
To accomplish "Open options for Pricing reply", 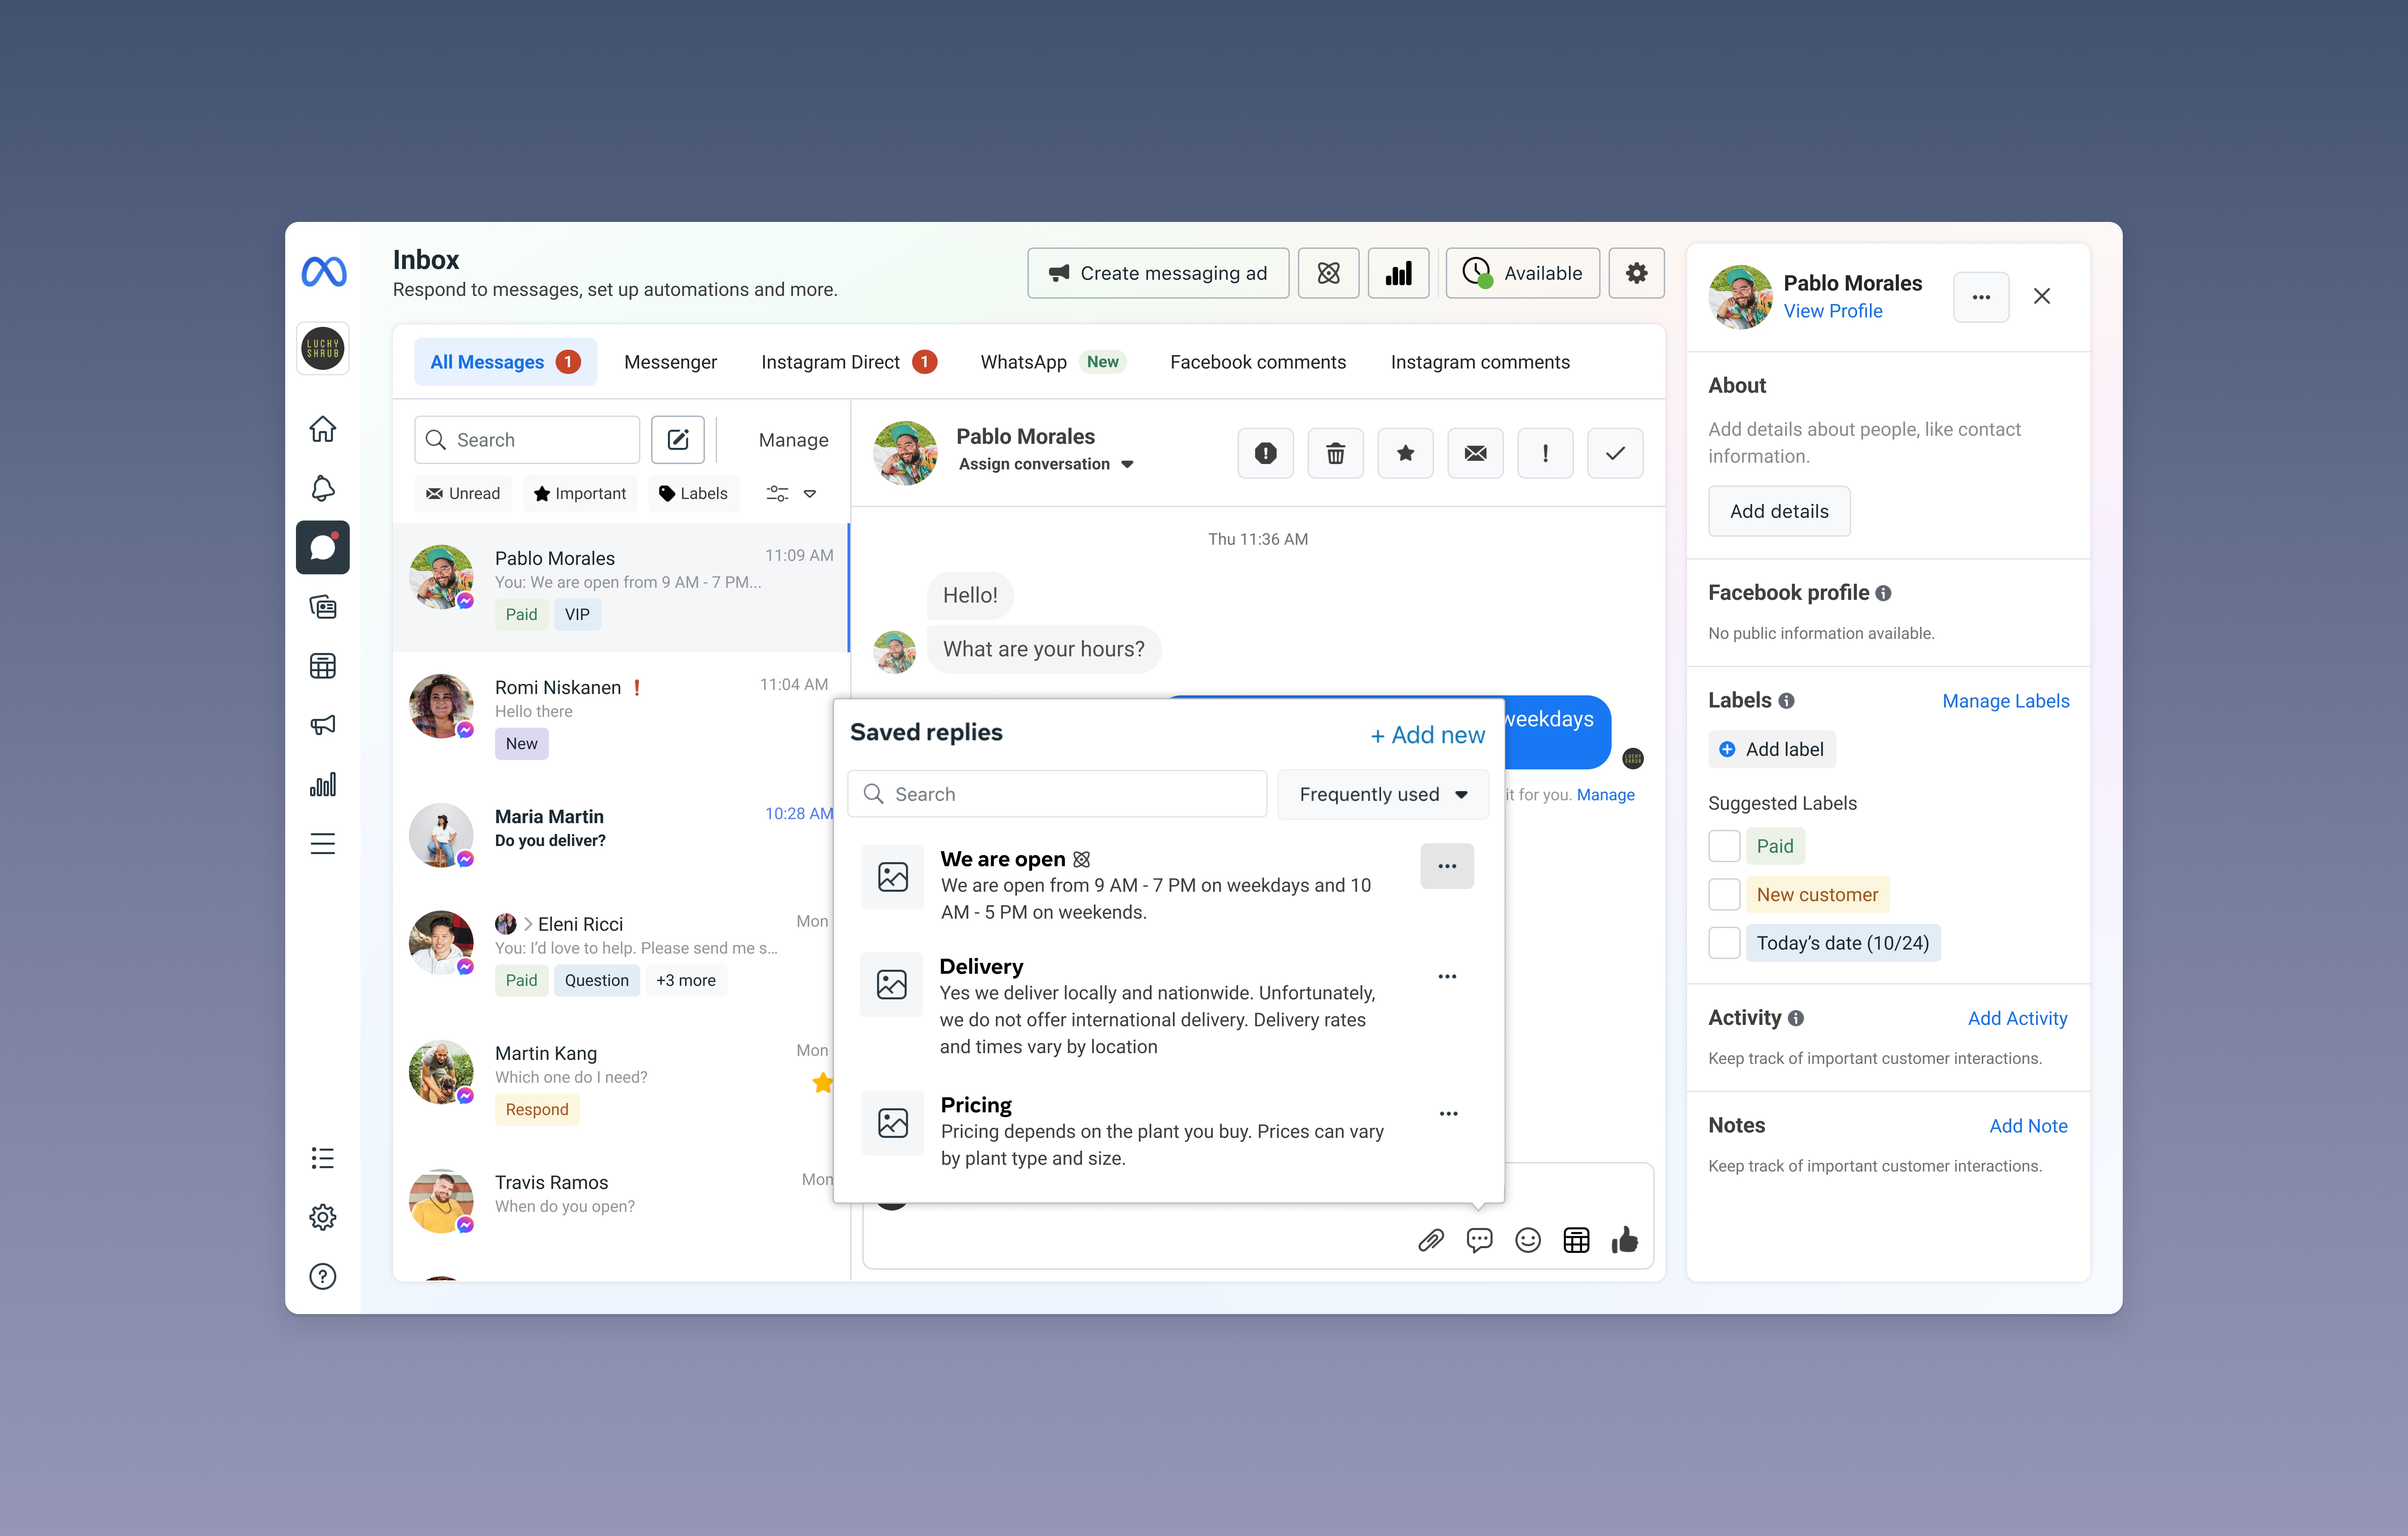I will 1448,1114.
